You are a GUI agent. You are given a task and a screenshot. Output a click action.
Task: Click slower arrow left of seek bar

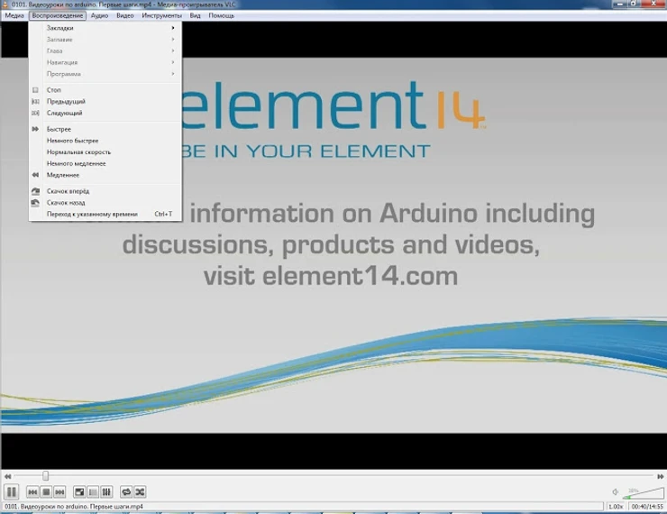tap(7, 476)
